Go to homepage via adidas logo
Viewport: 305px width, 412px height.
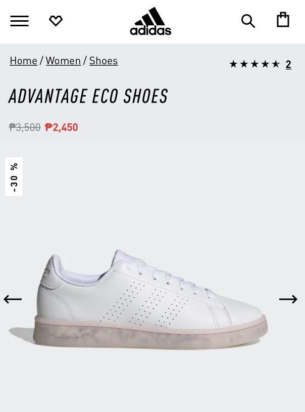(150, 21)
